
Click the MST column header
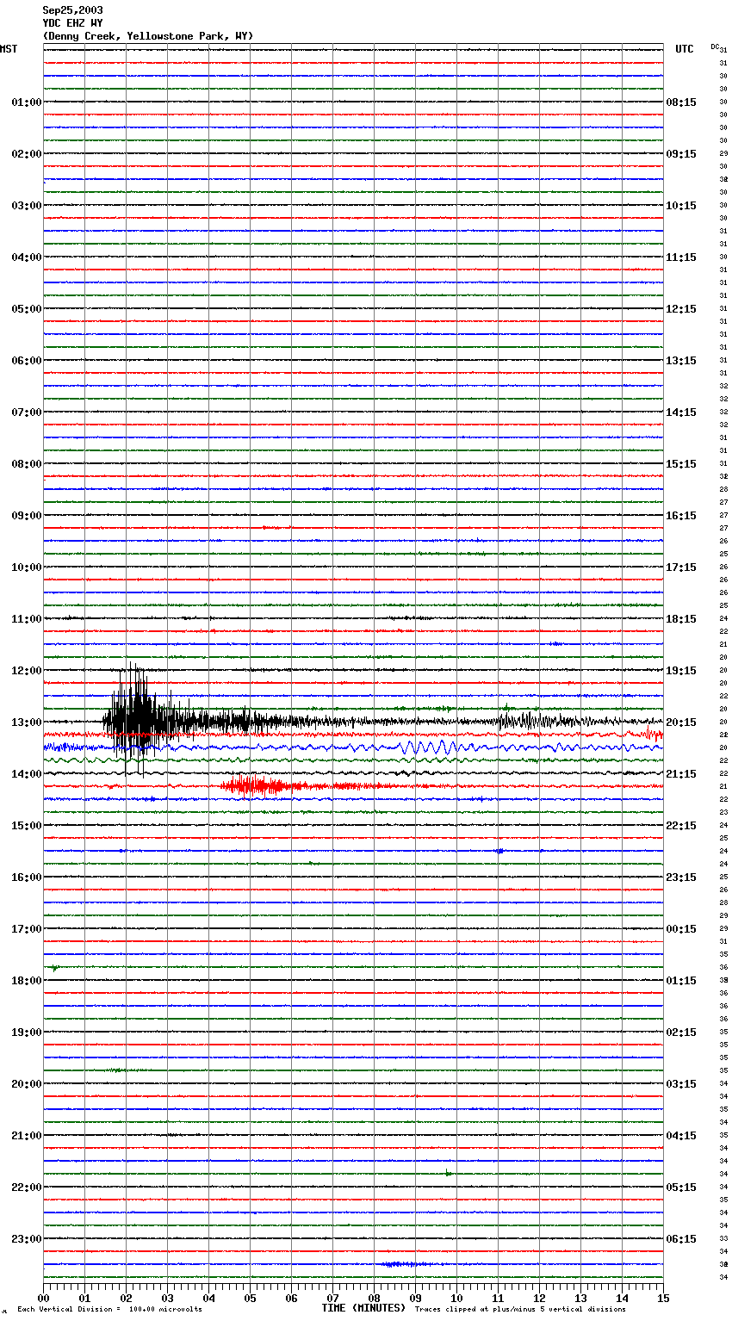[9, 49]
